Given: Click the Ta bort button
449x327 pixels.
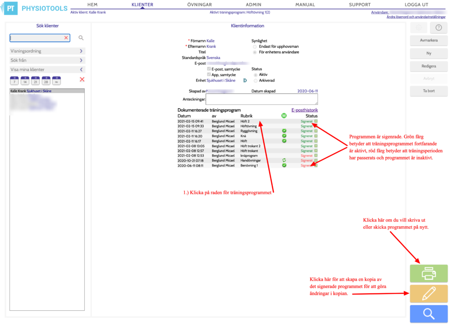Looking at the screenshot, I should click(x=429, y=91).
